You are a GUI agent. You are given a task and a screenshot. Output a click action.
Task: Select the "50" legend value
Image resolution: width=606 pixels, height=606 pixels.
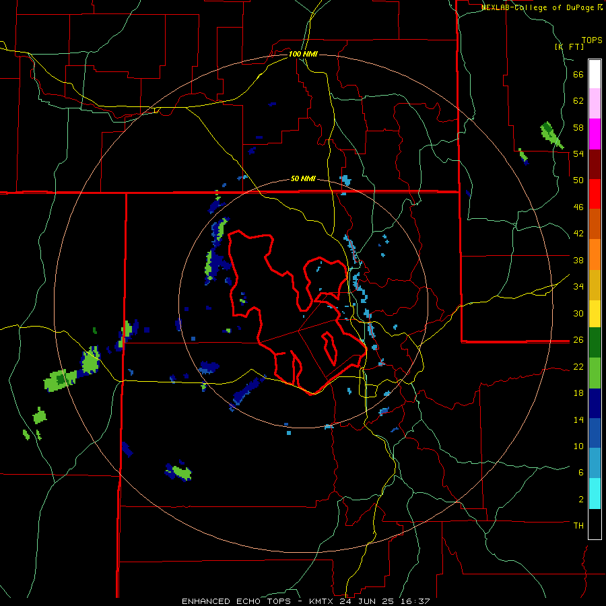(578, 180)
